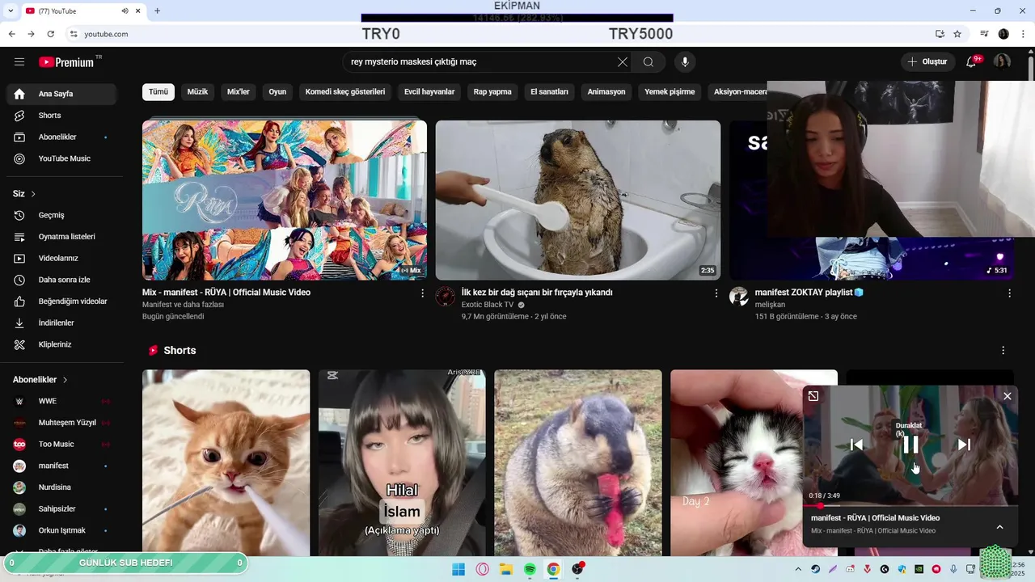Open Shorts in the sidebar
Screen dimensions: 1035x582
pos(61,116)
